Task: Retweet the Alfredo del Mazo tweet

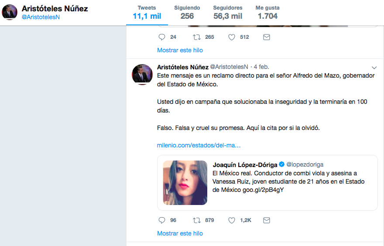Action: tap(197, 220)
